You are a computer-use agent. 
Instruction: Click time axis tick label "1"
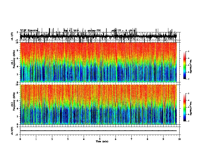click(x=36, y=139)
